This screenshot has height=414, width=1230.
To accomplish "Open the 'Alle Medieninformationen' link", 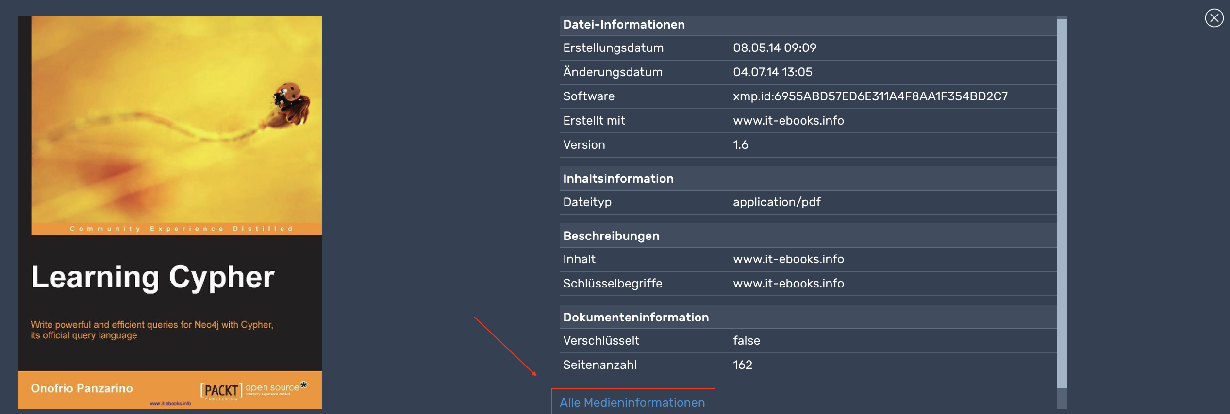I will pyautogui.click(x=632, y=402).
